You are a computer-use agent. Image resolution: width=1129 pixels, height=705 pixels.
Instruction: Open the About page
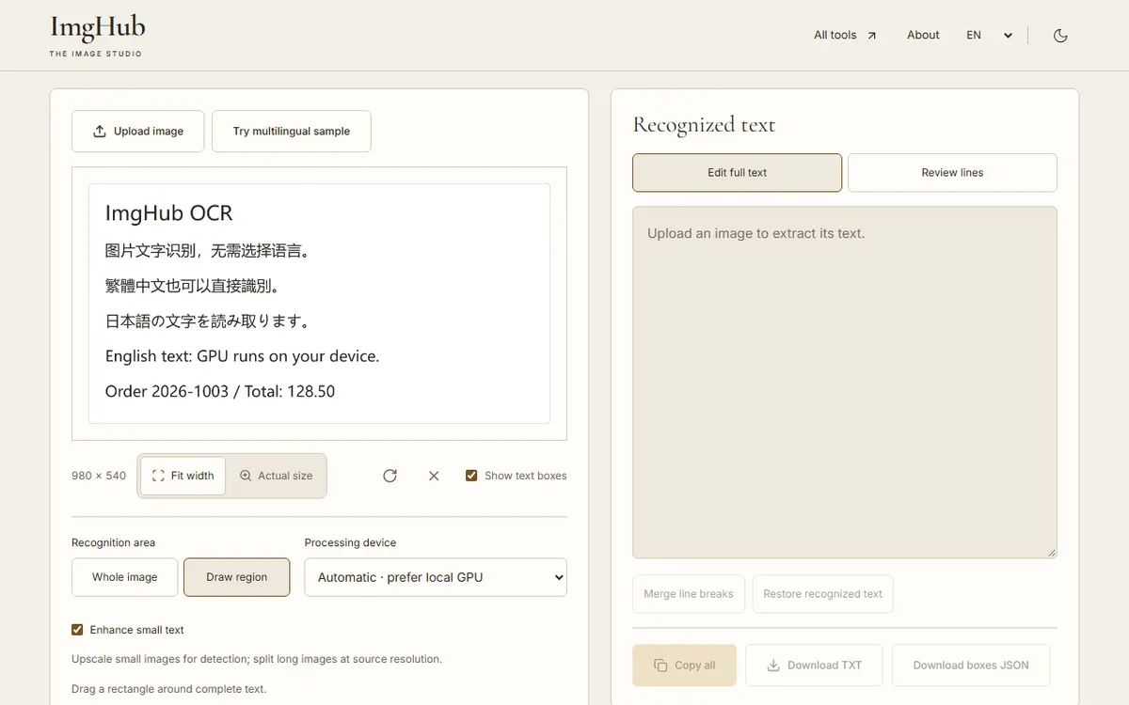pyautogui.click(x=923, y=36)
